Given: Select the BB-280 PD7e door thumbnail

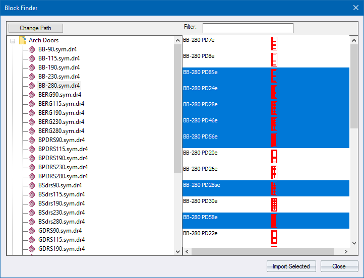Looking at the screenshot, I should click(x=274, y=43).
